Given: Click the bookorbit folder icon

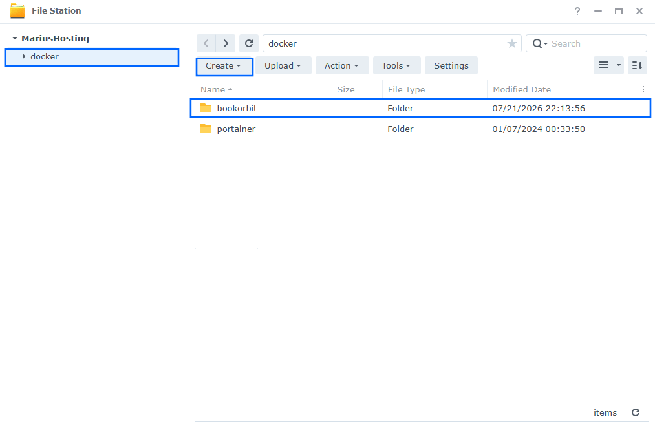Looking at the screenshot, I should (x=206, y=108).
